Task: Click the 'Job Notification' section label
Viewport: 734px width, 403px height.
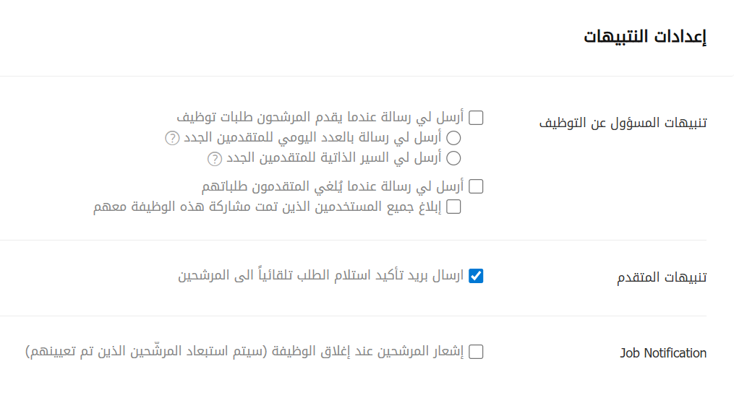Action: pyautogui.click(x=663, y=353)
